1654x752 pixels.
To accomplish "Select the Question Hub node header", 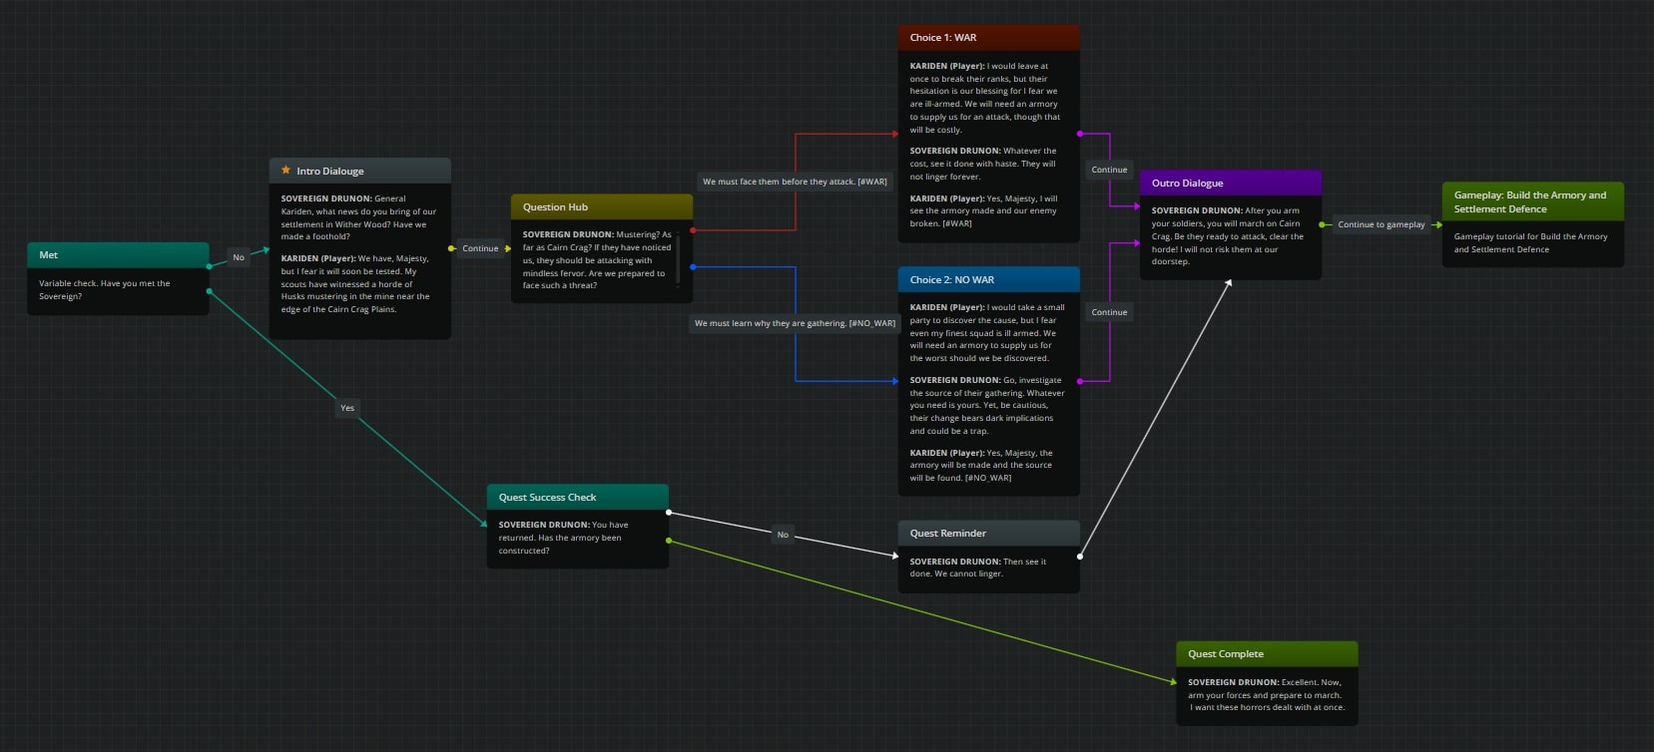I will (x=601, y=207).
